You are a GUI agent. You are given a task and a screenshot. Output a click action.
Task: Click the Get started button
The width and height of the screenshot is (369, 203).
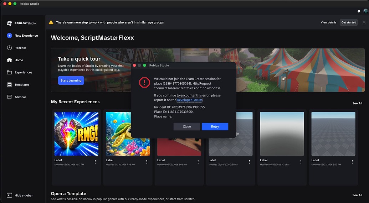[349, 22]
